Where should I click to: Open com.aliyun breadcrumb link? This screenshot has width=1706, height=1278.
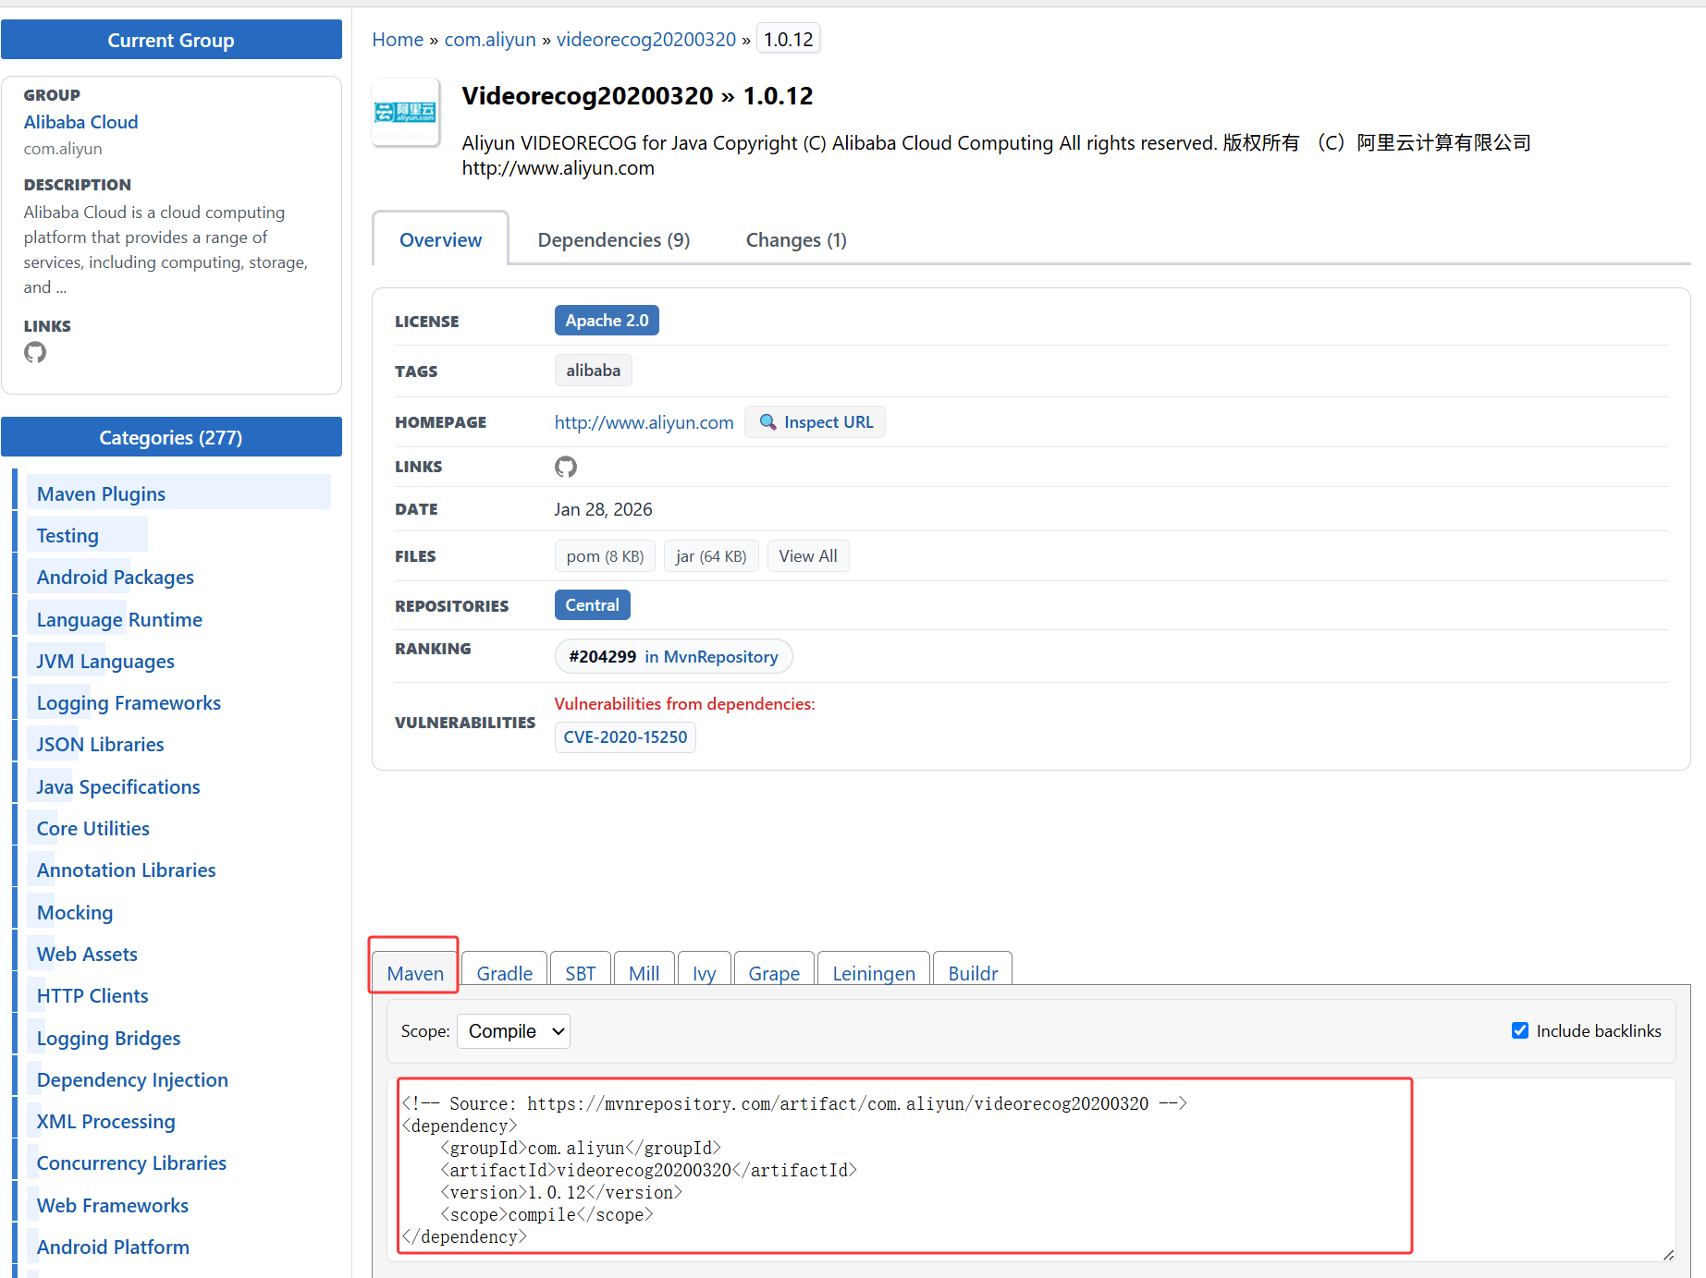pos(490,40)
